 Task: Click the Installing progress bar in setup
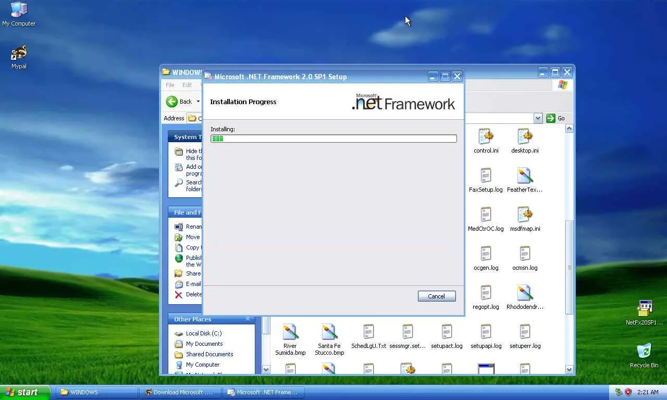333,139
